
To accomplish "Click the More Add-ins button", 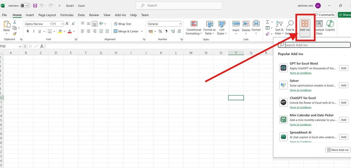I will [x=338, y=150].
